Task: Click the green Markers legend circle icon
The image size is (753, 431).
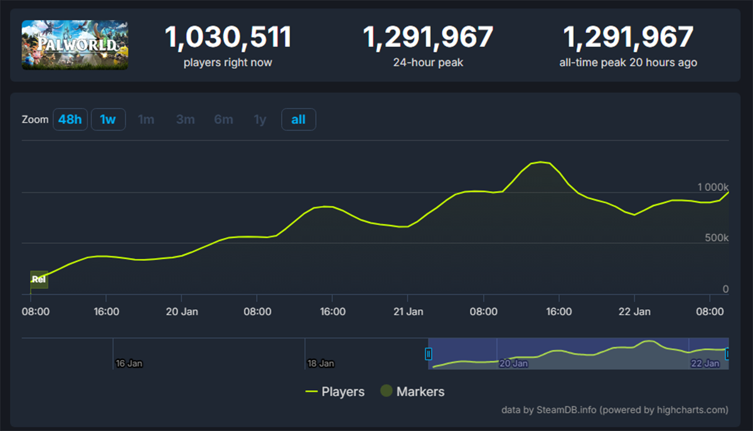Action: 387,391
